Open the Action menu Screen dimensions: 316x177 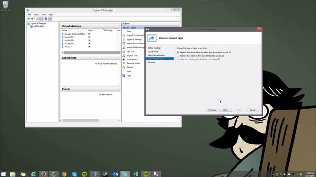point(36,15)
